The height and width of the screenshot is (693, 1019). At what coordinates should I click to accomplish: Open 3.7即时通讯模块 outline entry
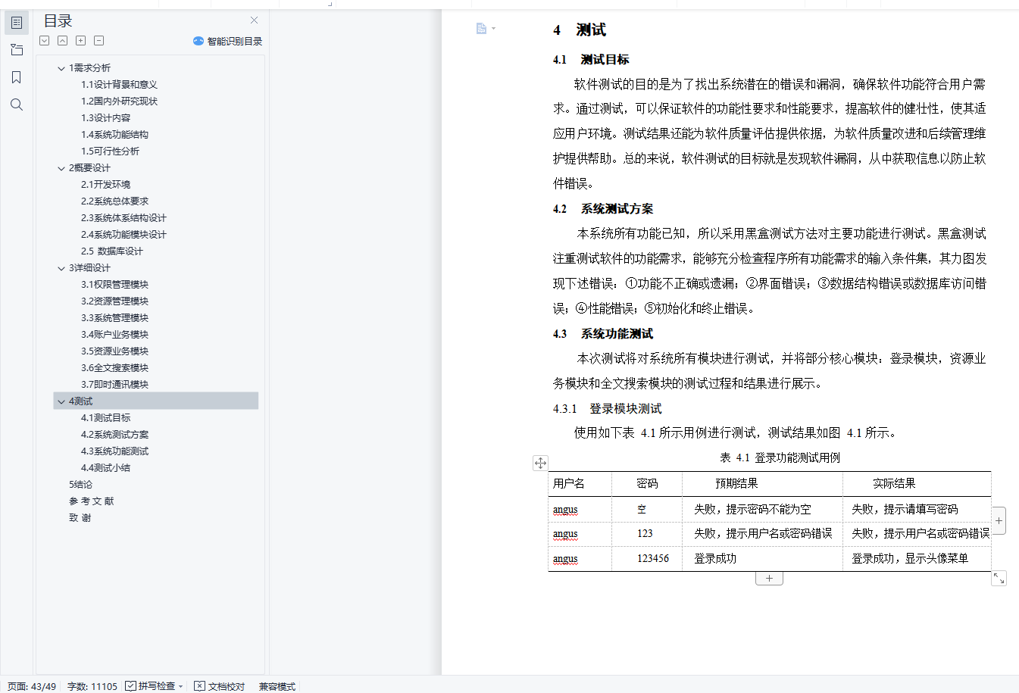[115, 385]
